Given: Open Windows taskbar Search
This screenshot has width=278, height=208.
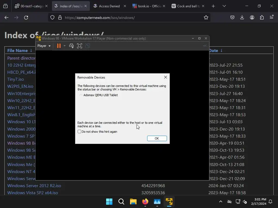Looking at the screenshot, I should click(121, 201).
